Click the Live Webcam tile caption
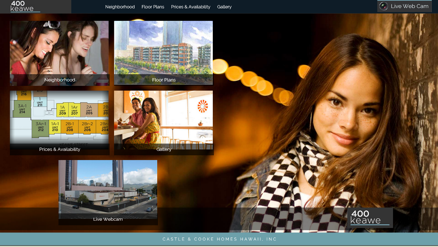438x247 pixels. point(108,219)
